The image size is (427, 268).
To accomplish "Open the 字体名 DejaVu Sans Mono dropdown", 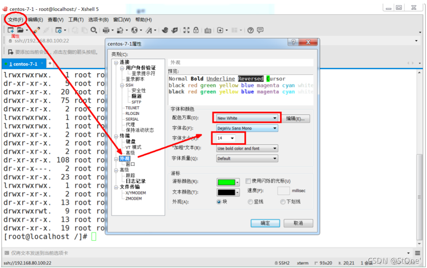I will pos(247,128).
